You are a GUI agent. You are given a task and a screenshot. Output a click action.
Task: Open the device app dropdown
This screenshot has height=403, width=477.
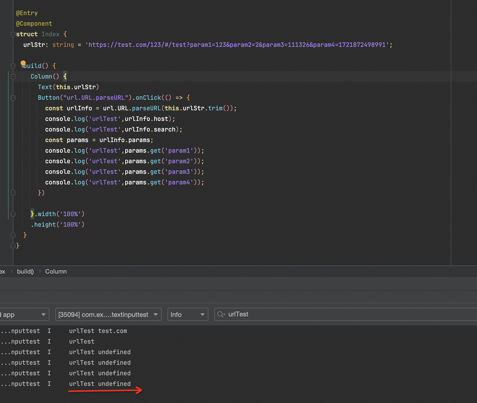pos(24,314)
